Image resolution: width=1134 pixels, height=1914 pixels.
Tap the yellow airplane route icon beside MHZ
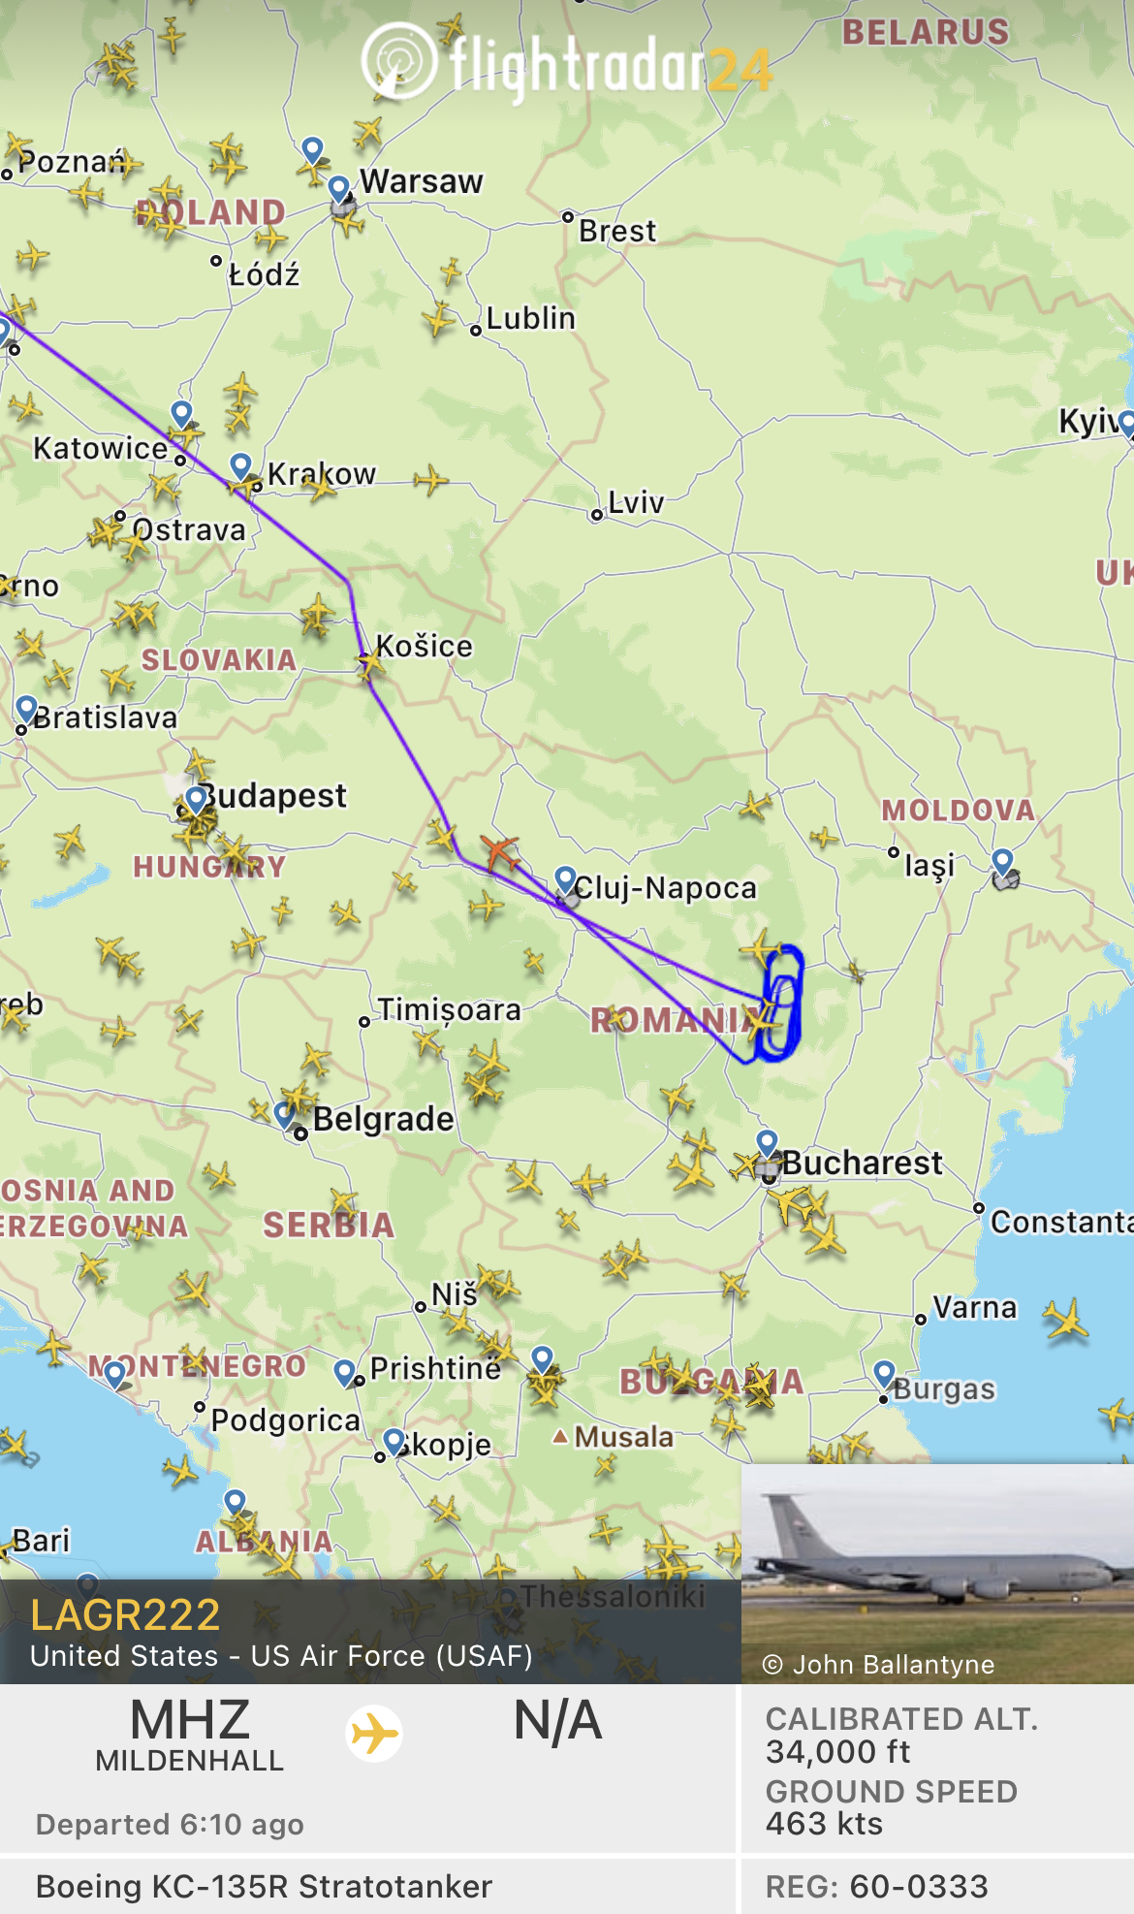(x=374, y=1733)
